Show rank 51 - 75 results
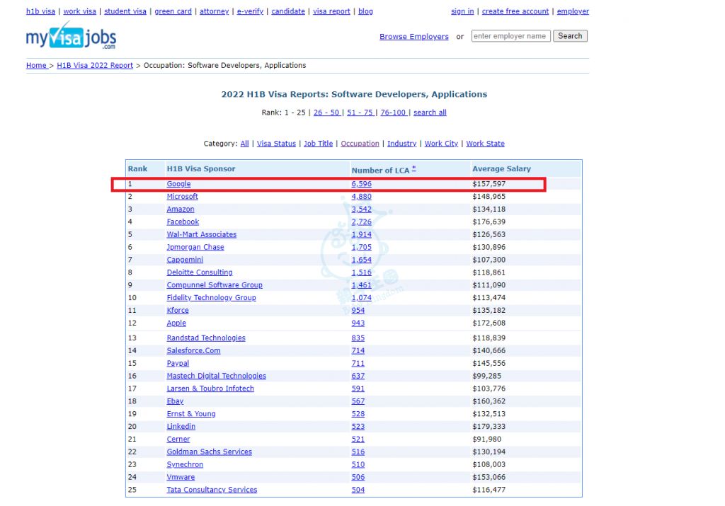Viewport: 725px width, 506px height. (360, 113)
